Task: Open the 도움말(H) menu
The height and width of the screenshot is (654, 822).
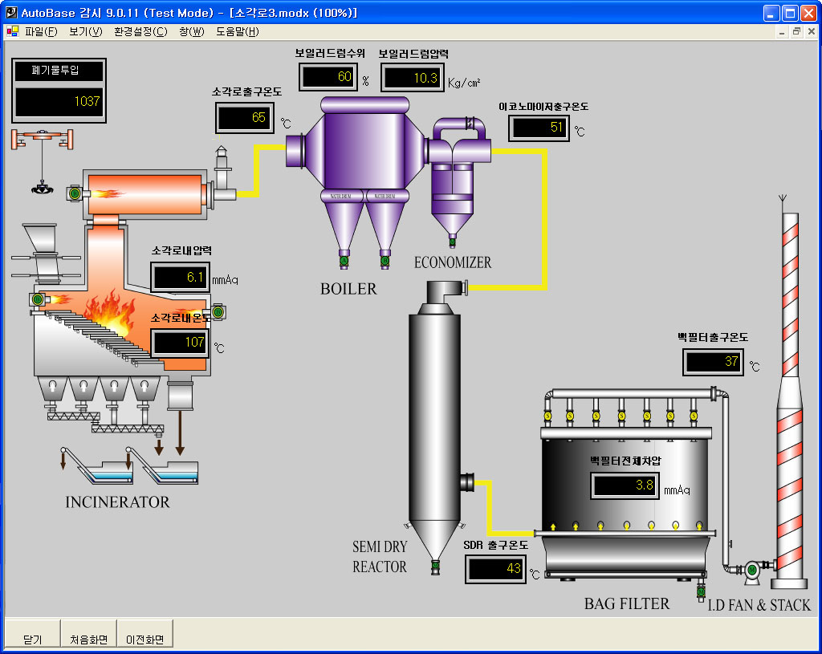Action: (237, 31)
